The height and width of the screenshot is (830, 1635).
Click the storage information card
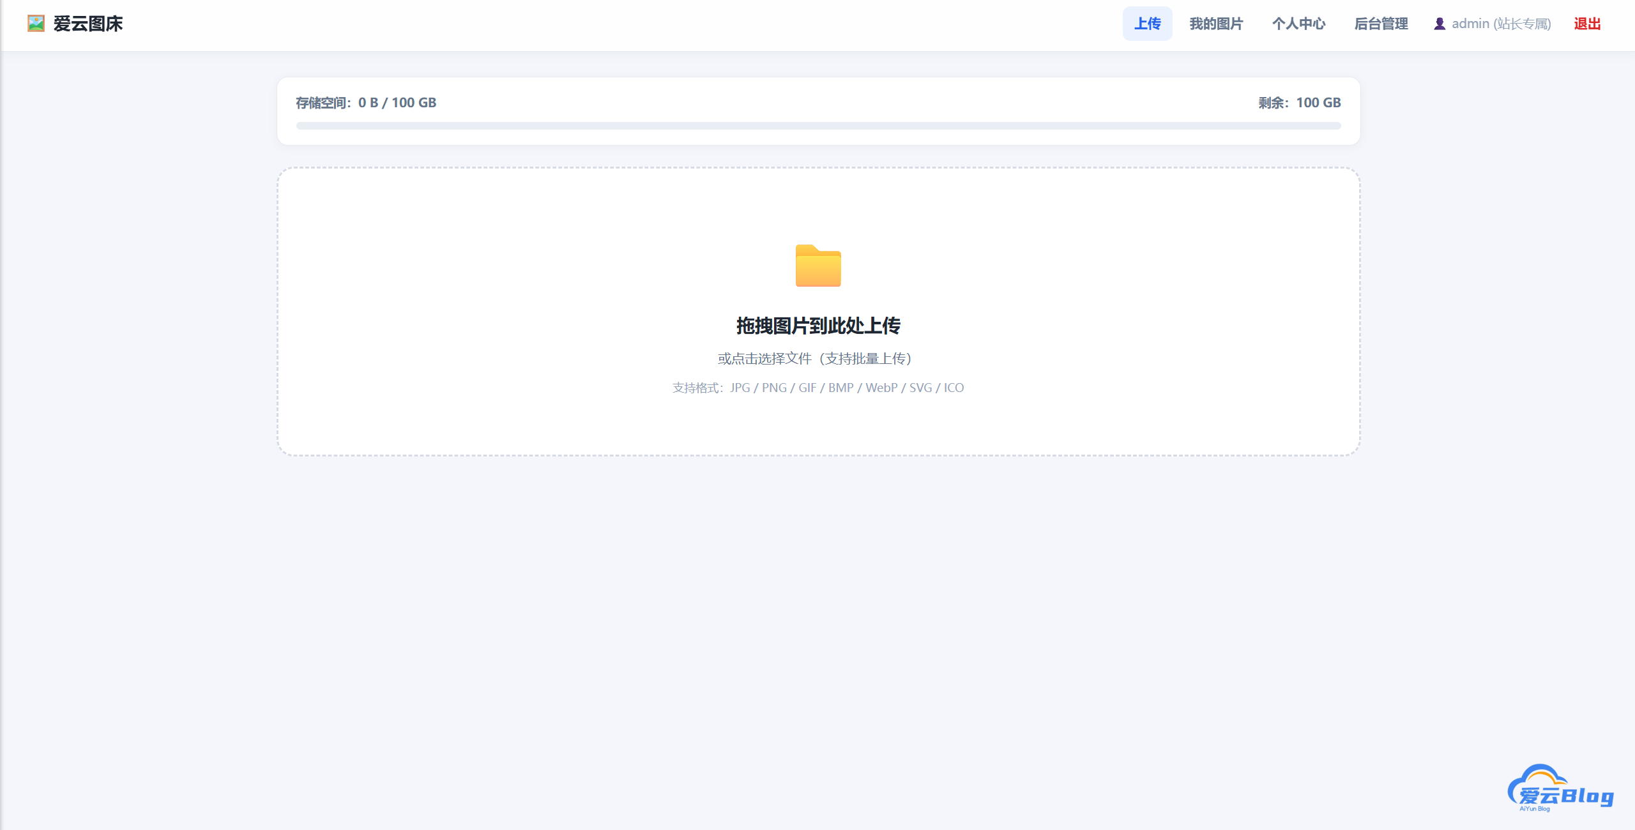click(x=818, y=111)
